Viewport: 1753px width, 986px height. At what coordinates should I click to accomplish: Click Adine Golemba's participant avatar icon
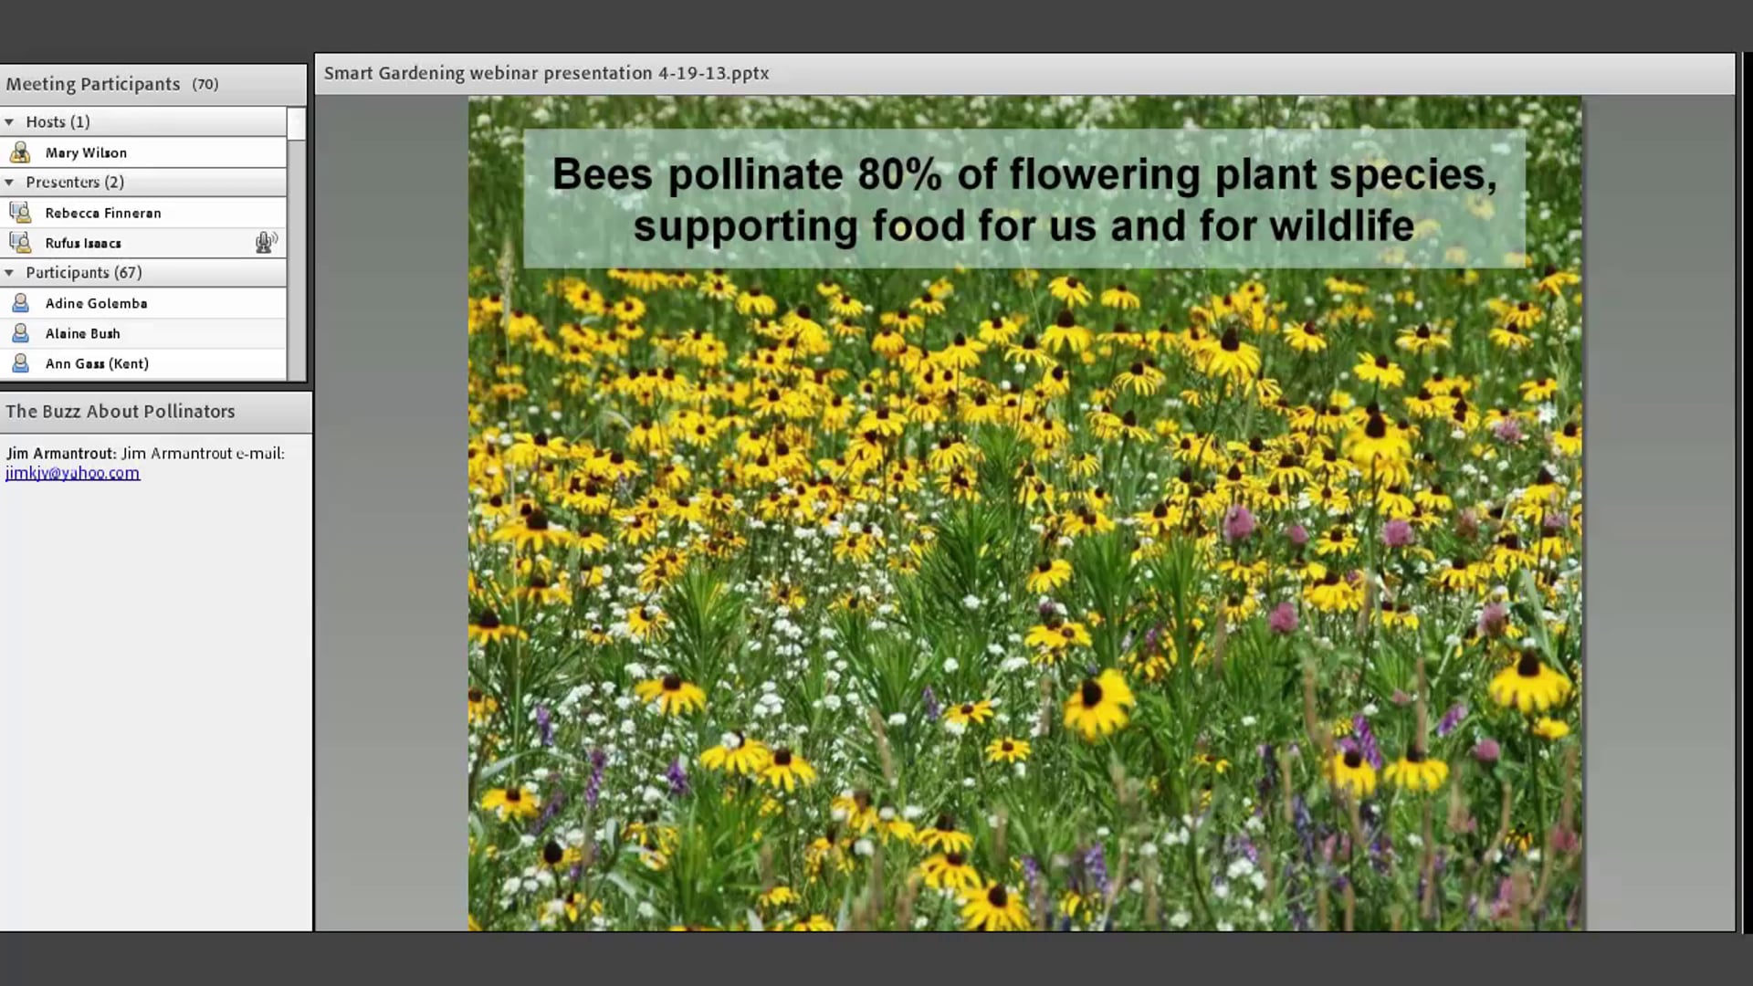click(20, 302)
